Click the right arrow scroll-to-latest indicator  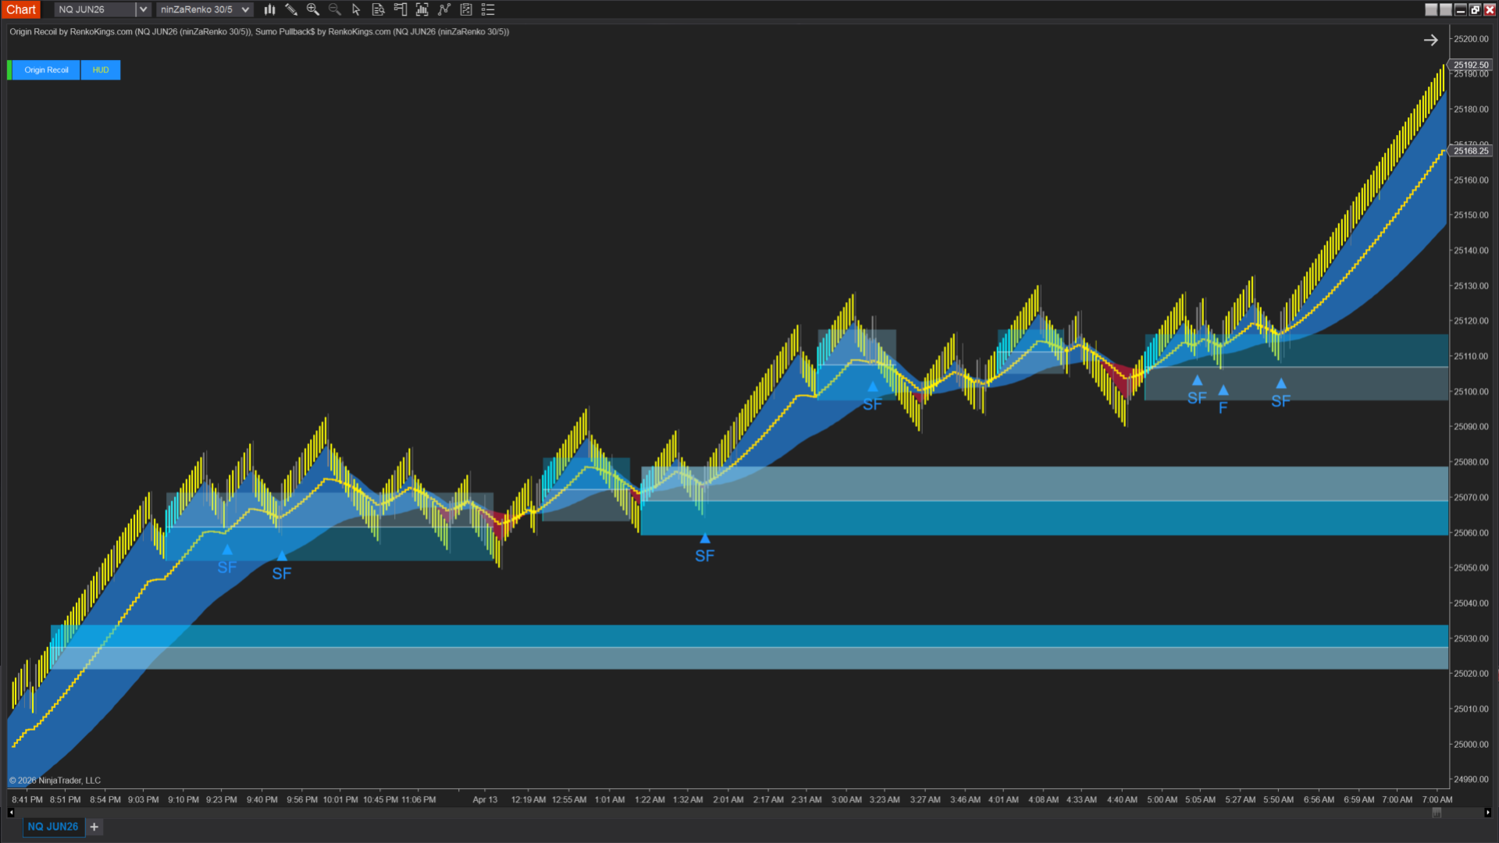click(x=1430, y=40)
